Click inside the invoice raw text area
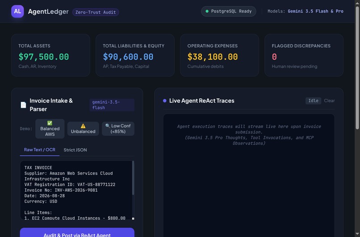This screenshot has width=360, height=237. click(x=76, y=190)
